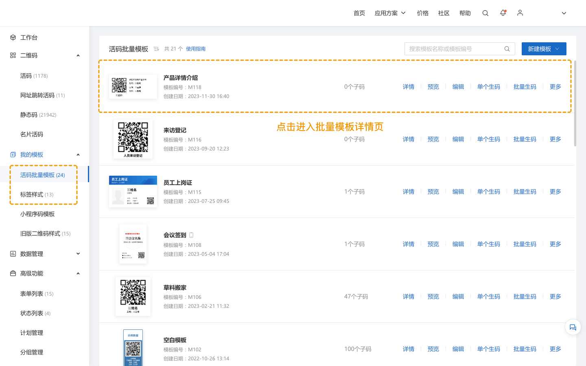Select 价格 in the top navigation
Viewport: 586px width, 366px height.
[423, 13]
